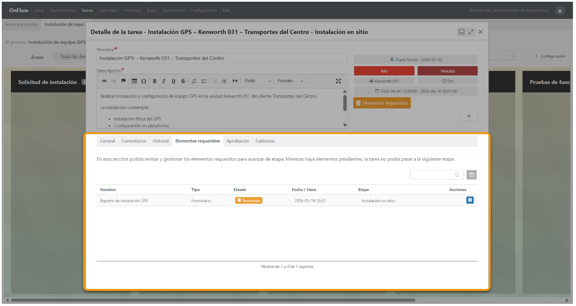The width and height of the screenshot is (576, 306).
Task: Maximize the description editor
Action: pos(338,81)
